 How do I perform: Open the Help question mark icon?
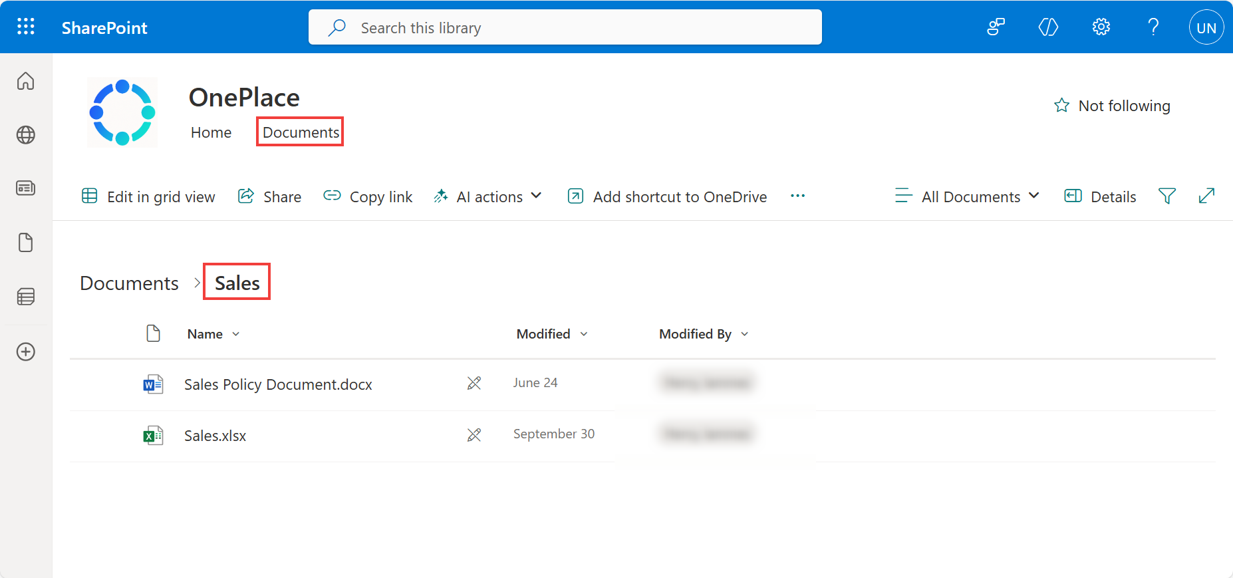(1154, 27)
